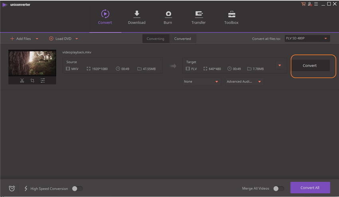Open the Toolbox tab

[x=231, y=17]
